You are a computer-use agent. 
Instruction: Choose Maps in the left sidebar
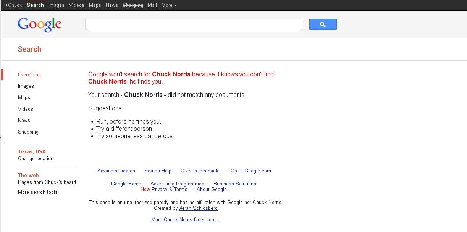[x=24, y=98]
